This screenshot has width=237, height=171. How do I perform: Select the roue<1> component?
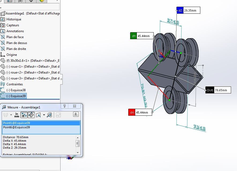[x=33, y=67]
